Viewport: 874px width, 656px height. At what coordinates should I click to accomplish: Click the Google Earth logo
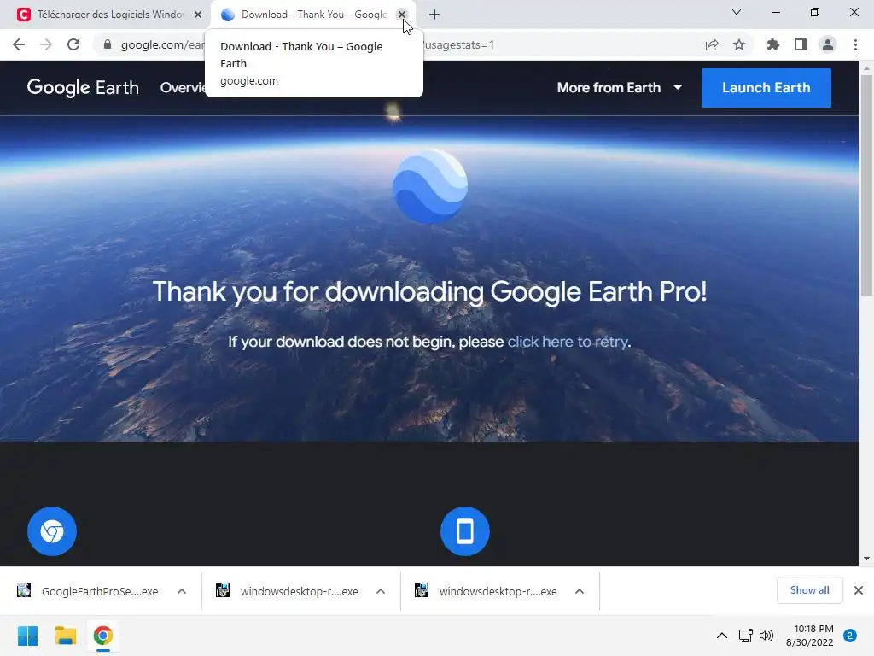point(83,88)
